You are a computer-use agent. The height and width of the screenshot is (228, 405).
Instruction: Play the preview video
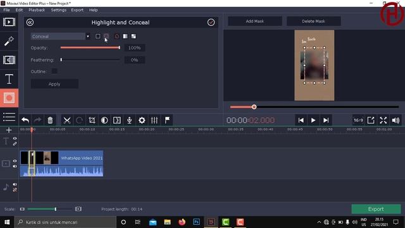click(313, 120)
